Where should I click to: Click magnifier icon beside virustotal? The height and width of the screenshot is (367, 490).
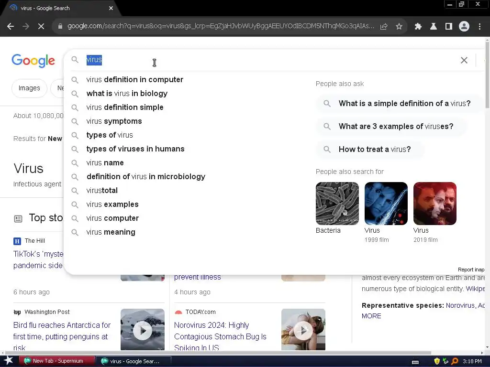(x=75, y=191)
